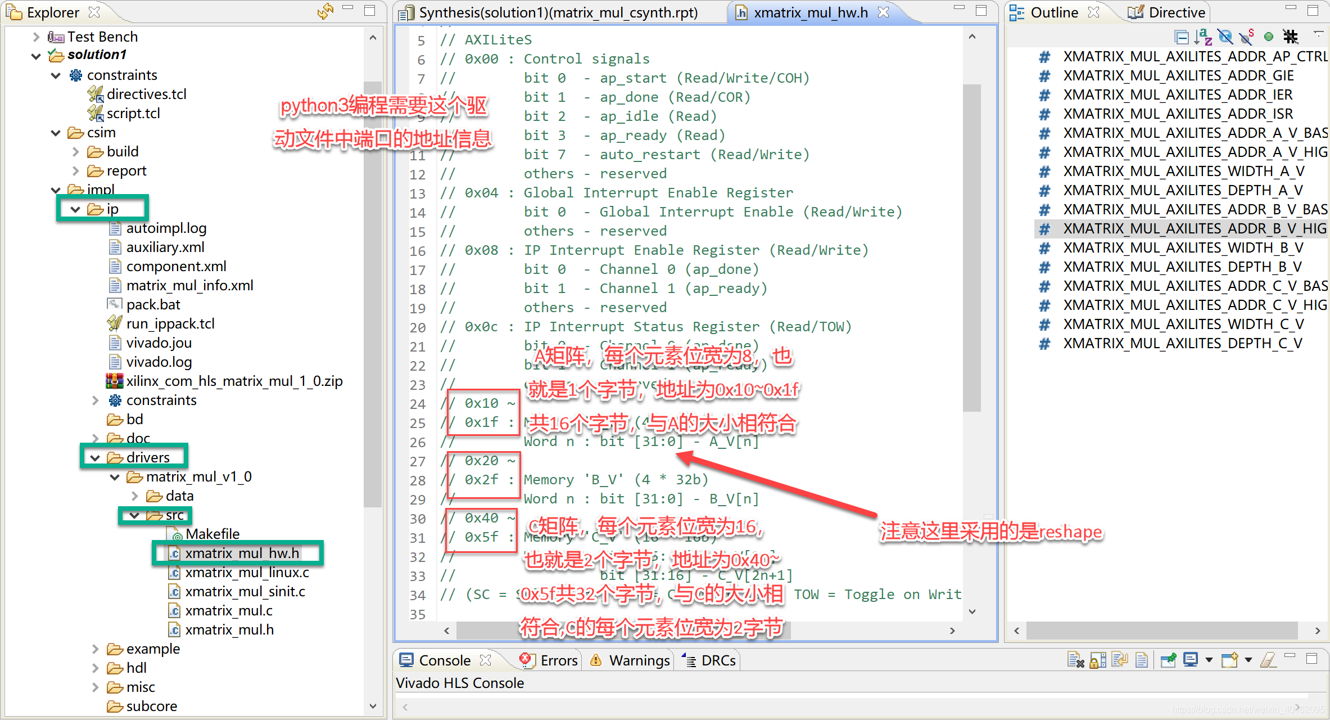
Task: Collapse all items in the Outline view
Action: (1182, 37)
